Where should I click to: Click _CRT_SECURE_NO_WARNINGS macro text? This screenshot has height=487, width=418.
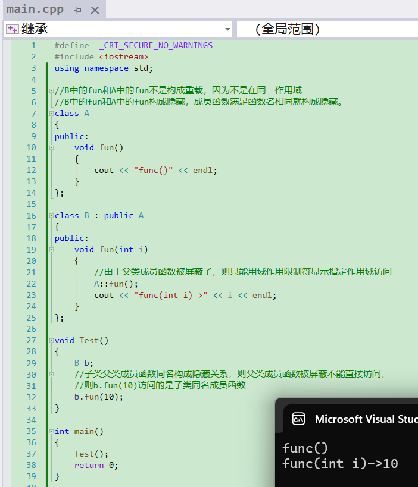156,46
